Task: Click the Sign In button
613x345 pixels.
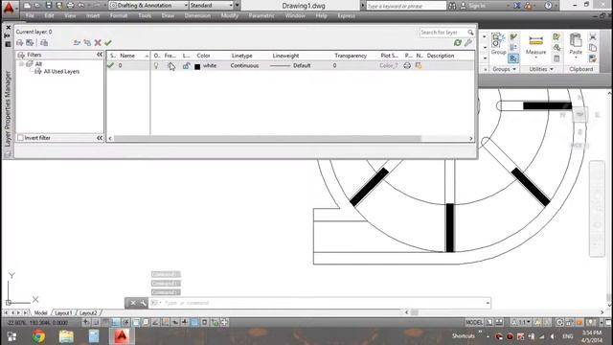Action: [477, 6]
